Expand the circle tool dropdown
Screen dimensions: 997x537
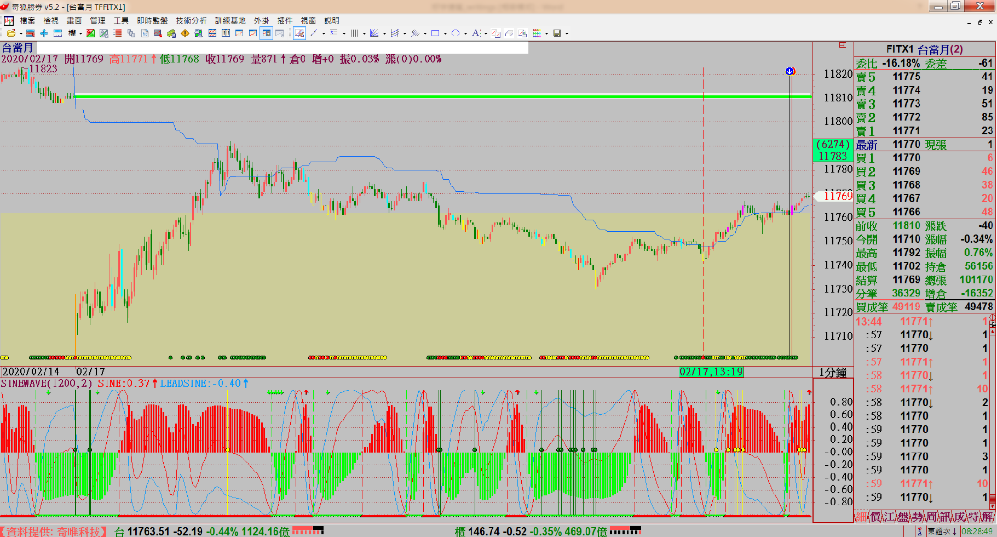pyautogui.click(x=465, y=33)
